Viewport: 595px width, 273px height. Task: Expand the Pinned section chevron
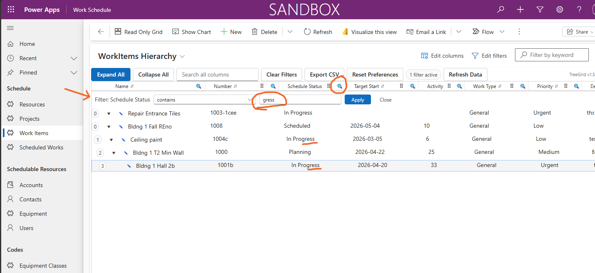pos(74,73)
